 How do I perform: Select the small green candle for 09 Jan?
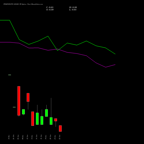23,112
